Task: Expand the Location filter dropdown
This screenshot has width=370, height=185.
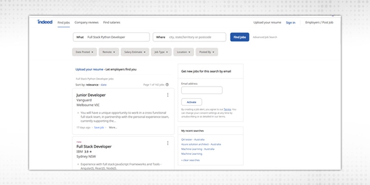Action: [x=184, y=52]
